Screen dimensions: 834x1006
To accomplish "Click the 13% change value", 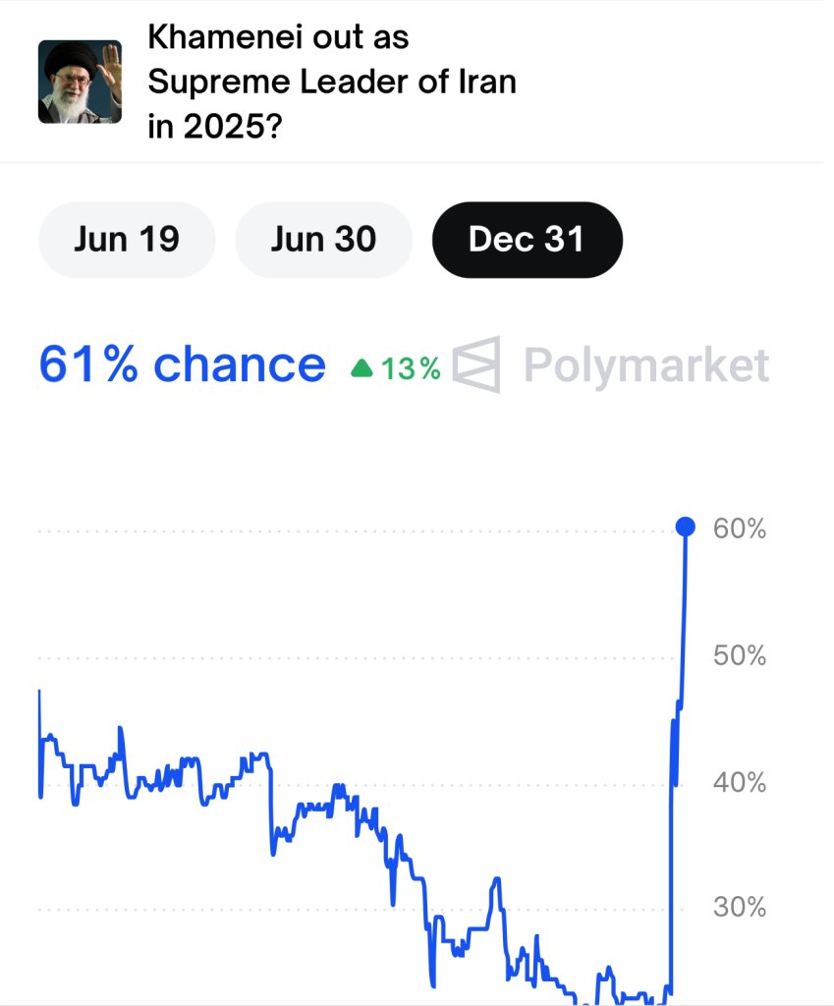I will pyautogui.click(x=411, y=368).
